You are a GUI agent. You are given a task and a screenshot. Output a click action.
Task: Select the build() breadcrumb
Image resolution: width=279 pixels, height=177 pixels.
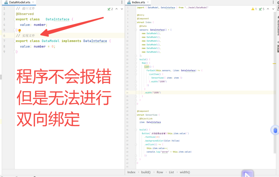tap(146, 172)
